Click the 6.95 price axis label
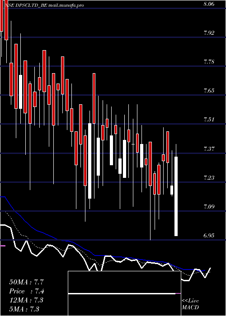The image size is (226, 316). (209, 235)
